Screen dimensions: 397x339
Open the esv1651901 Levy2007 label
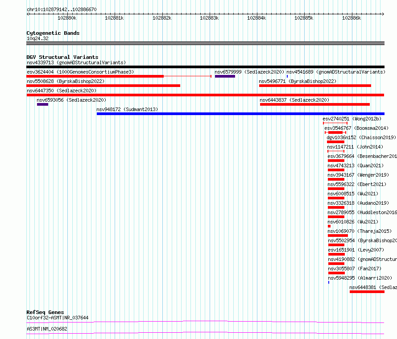click(356, 250)
